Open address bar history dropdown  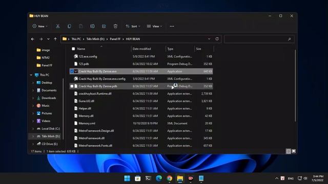(209, 39)
